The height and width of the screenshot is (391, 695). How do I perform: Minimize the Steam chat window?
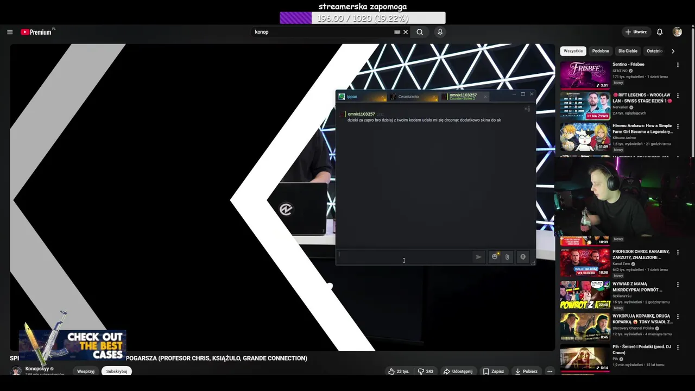point(514,94)
